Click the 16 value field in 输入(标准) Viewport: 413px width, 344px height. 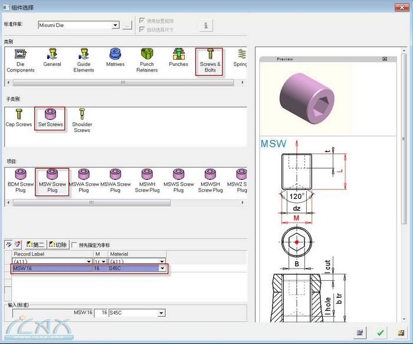pyautogui.click(x=101, y=313)
